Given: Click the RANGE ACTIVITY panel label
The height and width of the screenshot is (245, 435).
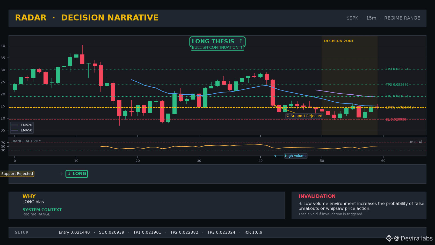Looking at the screenshot, I should pos(27,141).
